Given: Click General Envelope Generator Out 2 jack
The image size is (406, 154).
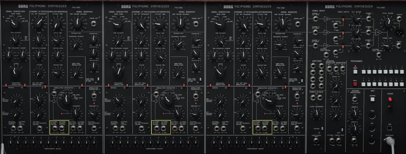Looking at the screenshot, I should coord(336,69).
